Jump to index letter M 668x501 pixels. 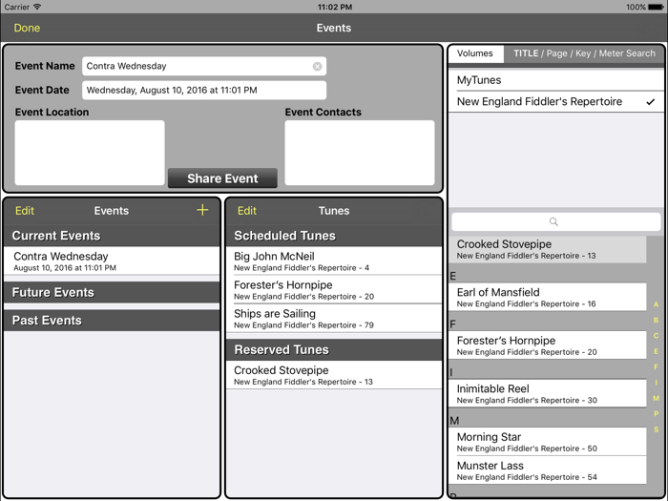pyautogui.click(x=657, y=398)
